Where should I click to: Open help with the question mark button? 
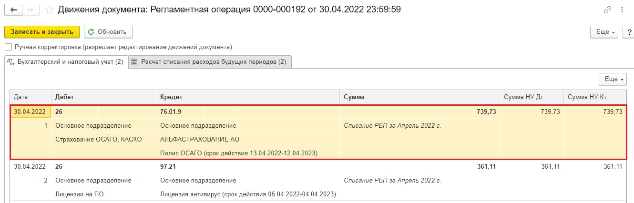click(x=629, y=32)
